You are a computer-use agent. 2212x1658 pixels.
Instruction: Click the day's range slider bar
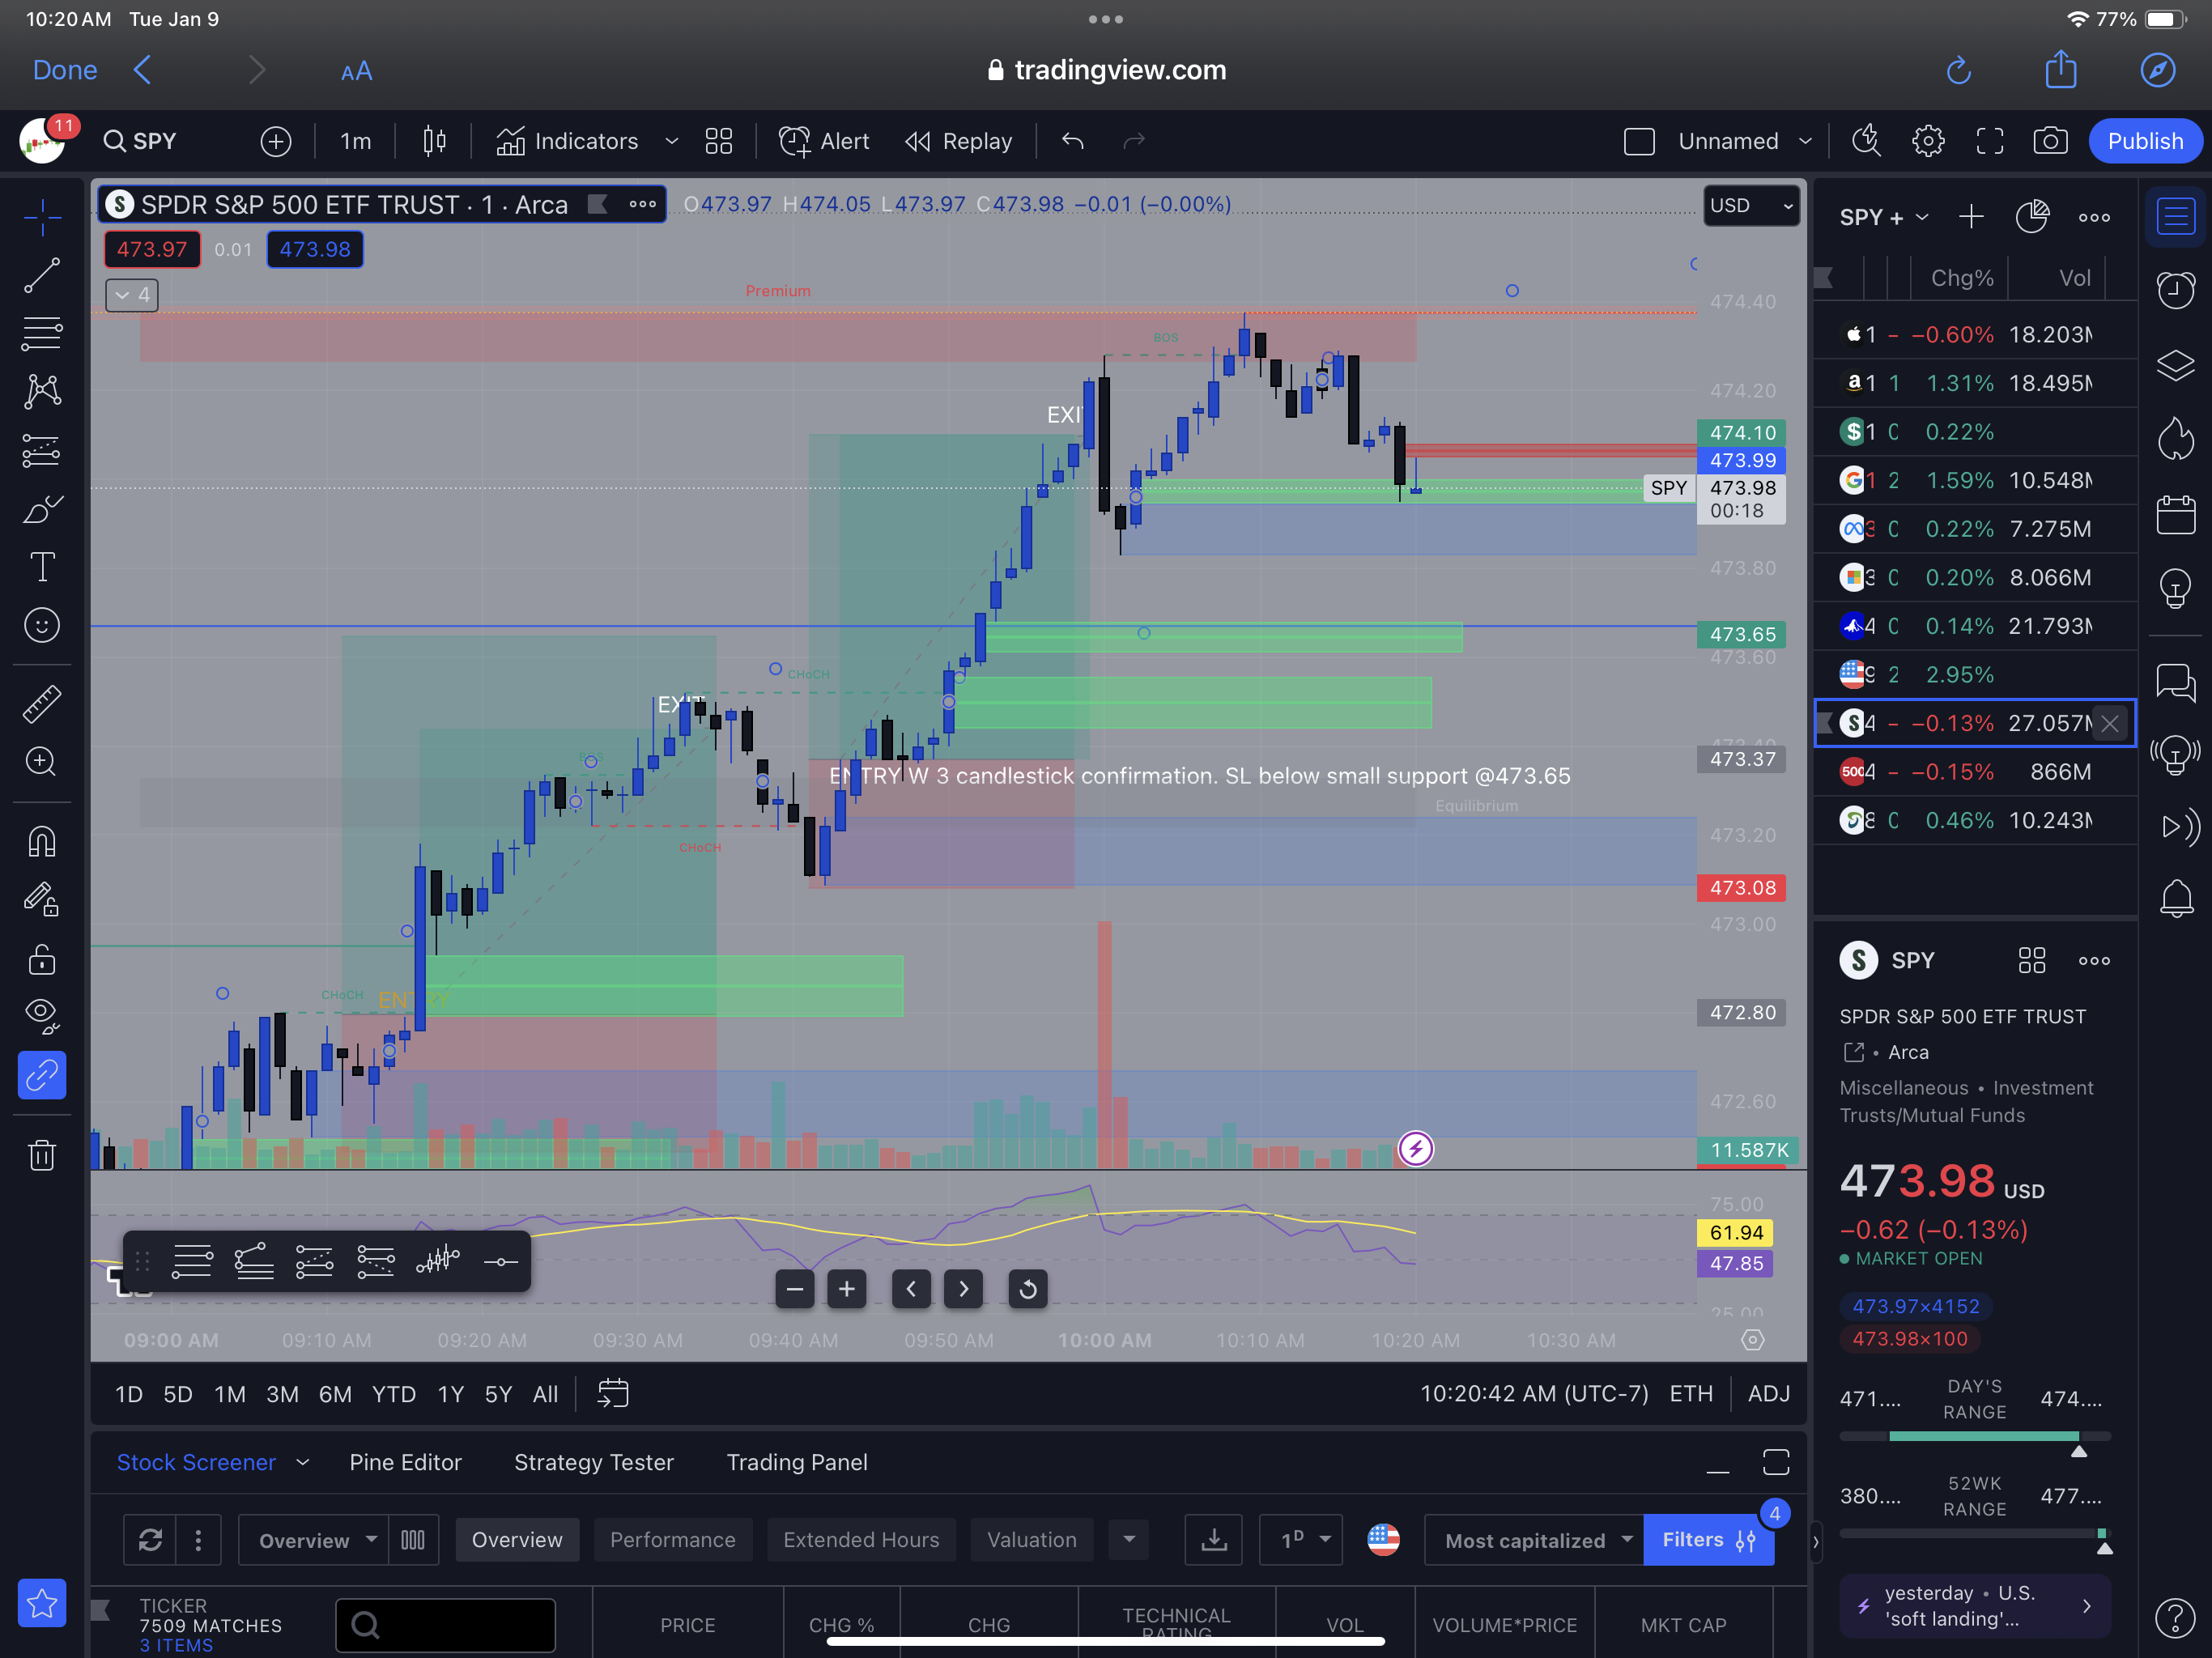(1975, 1436)
